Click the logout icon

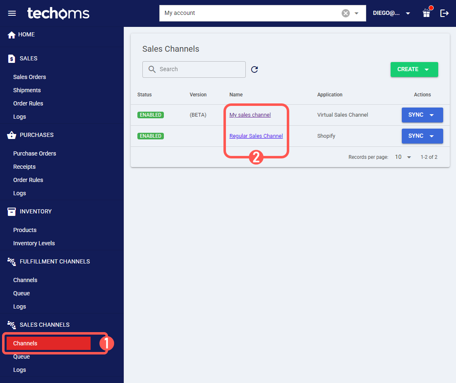point(444,13)
